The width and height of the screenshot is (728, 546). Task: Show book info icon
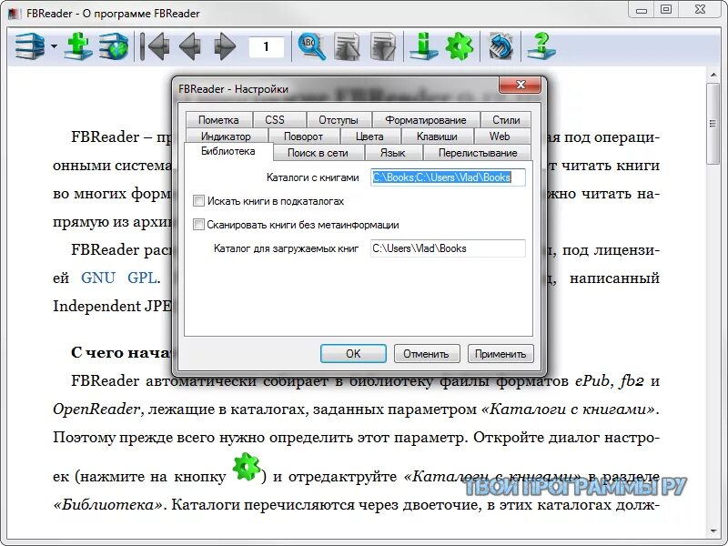[423, 46]
